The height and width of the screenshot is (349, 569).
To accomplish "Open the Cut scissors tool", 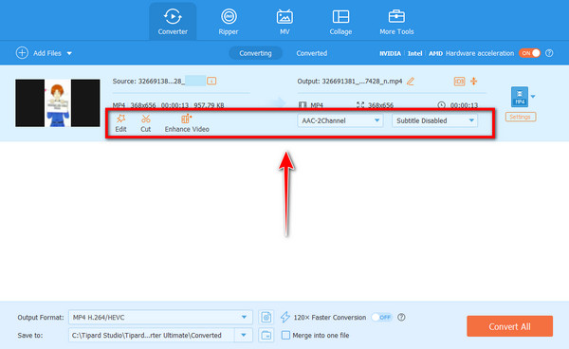I will (145, 123).
